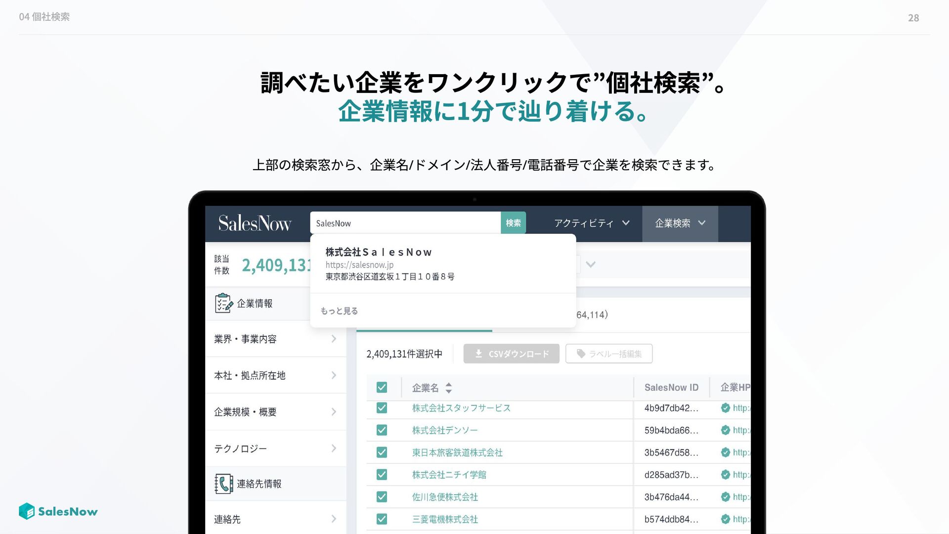Sort the table with the 企業名 sort arrows
The image size is (949, 534).
(448, 388)
